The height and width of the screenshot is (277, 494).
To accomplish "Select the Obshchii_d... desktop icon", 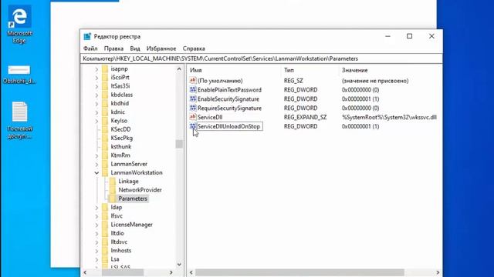I will click(19, 75).
